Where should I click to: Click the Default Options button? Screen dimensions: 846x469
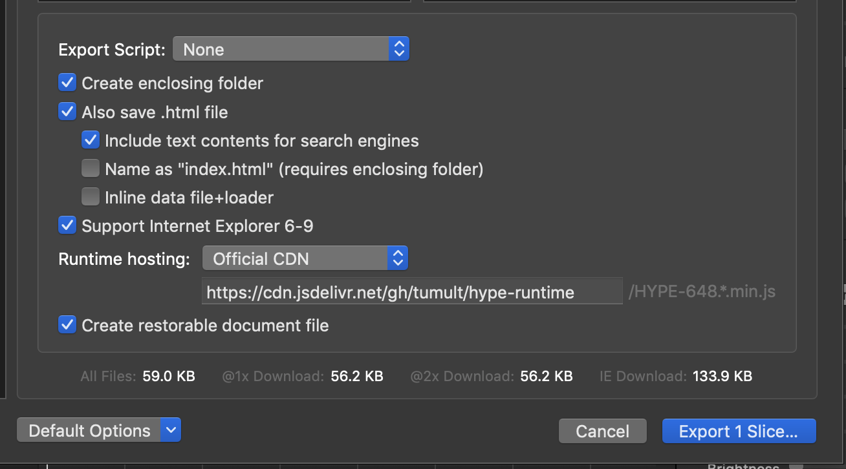[89, 431]
